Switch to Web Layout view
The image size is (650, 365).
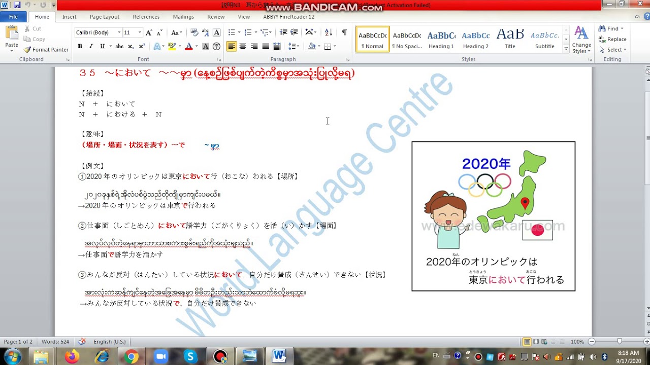(544, 342)
